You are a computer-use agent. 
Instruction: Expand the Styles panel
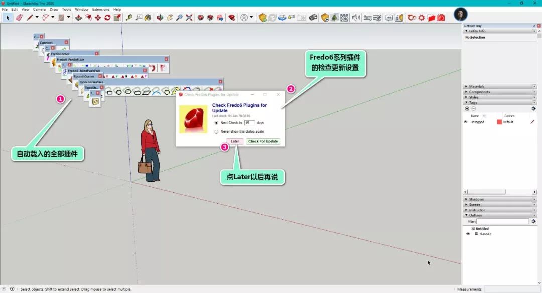pyautogui.click(x=499, y=97)
